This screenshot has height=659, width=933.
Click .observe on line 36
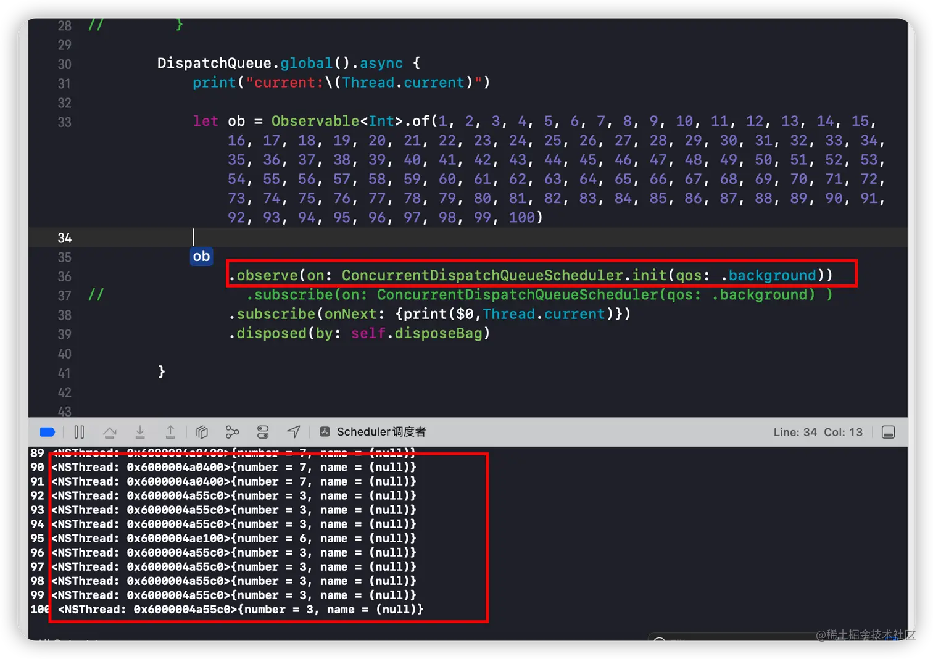point(263,275)
